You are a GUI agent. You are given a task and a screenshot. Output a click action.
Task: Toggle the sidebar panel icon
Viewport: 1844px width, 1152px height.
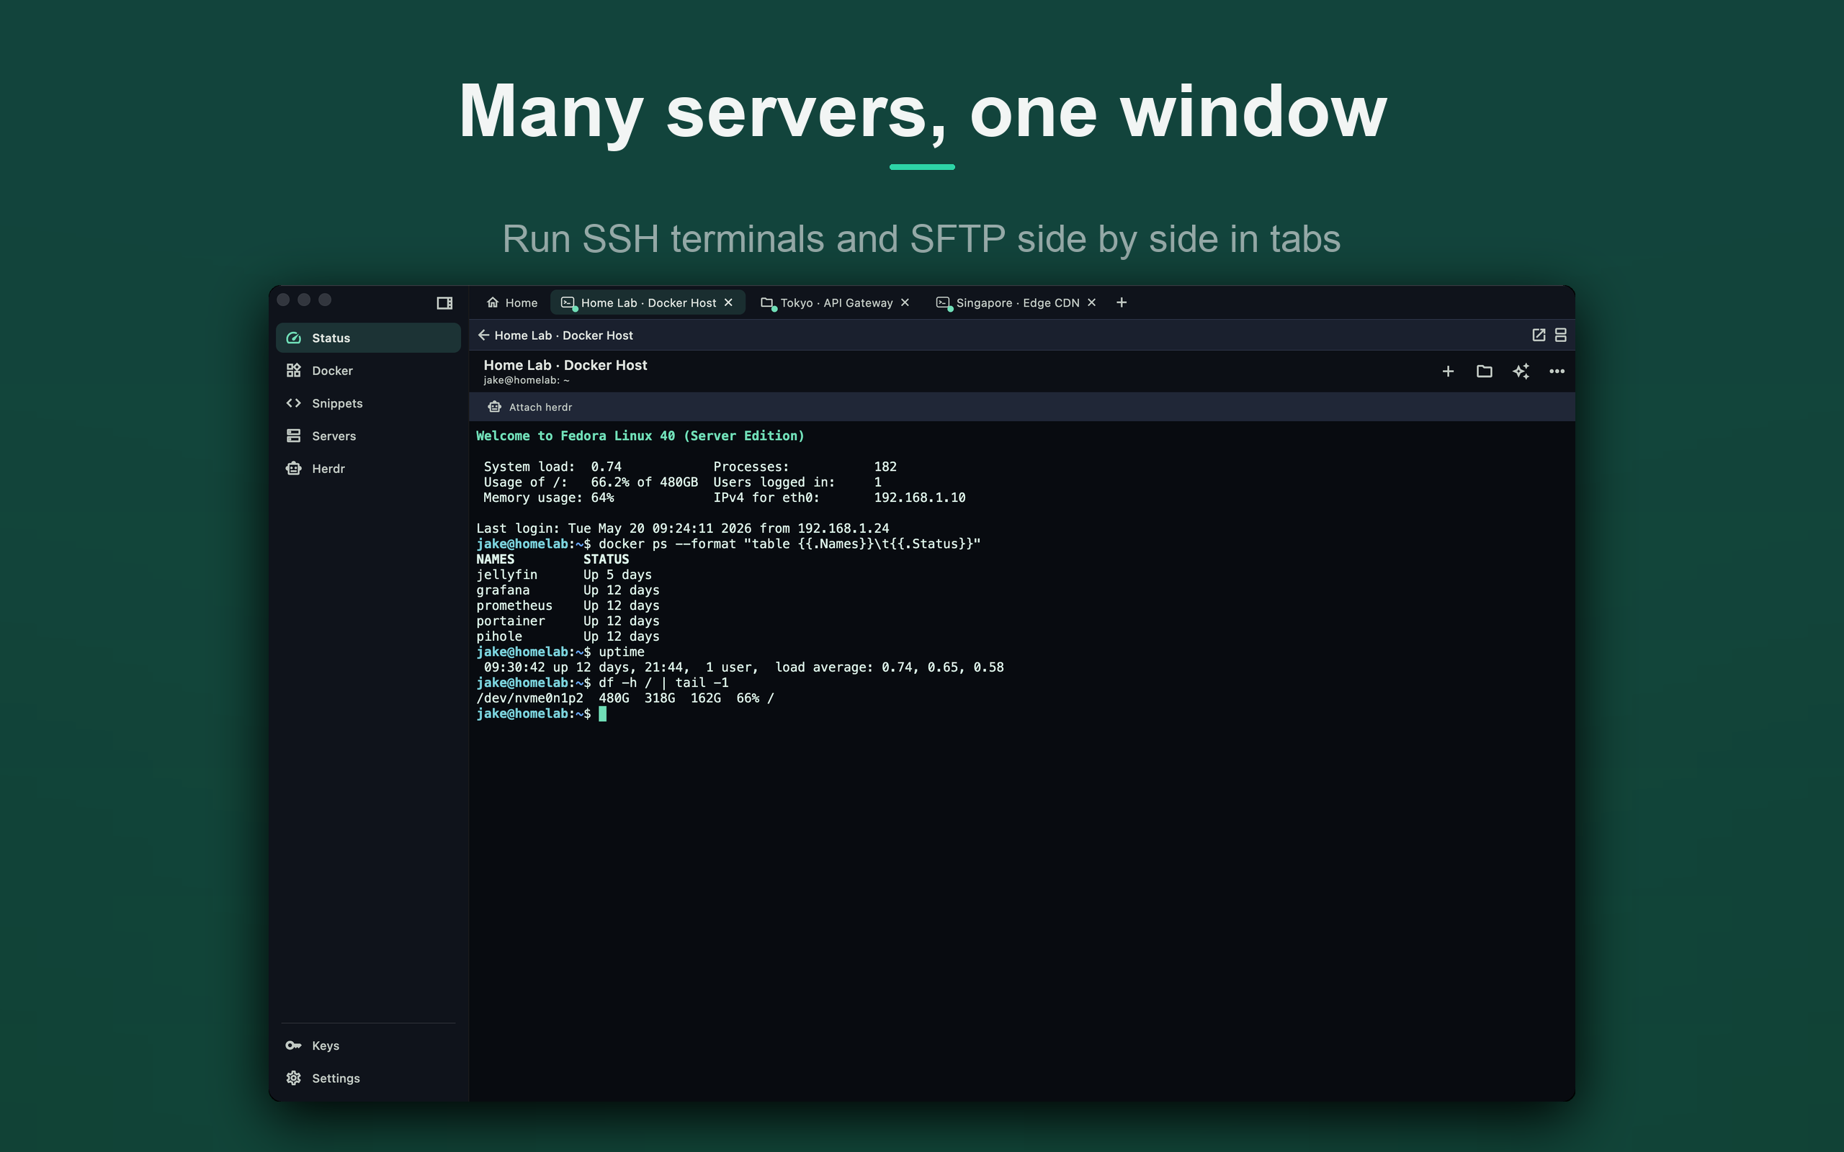[x=444, y=303]
